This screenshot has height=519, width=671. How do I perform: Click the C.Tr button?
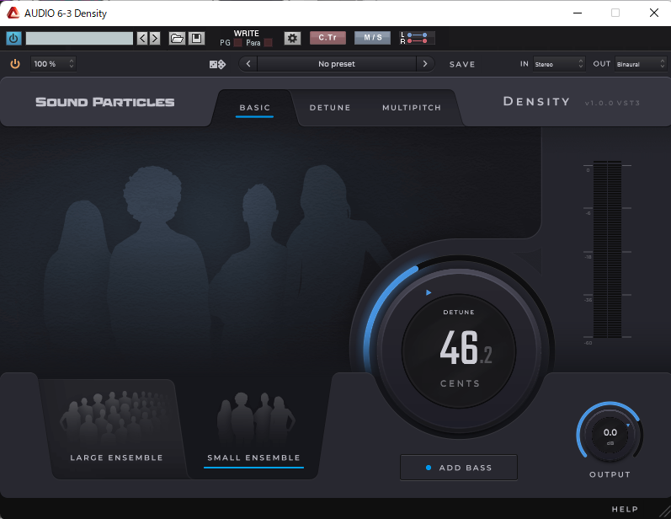(328, 38)
